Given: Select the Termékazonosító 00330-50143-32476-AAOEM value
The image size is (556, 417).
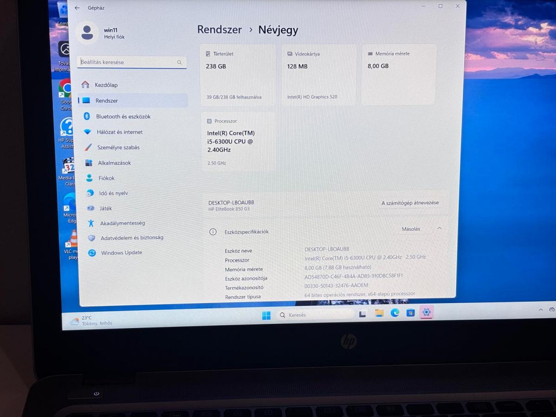Looking at the screenshot, I should [336, 285].
